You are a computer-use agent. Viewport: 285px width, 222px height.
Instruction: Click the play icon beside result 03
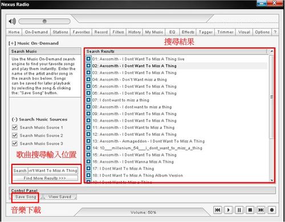88,72
